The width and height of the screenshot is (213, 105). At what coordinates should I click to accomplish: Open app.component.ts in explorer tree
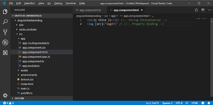[33, 61]
